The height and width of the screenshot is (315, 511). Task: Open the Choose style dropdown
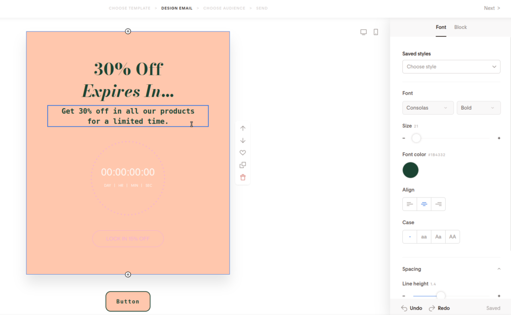tap(451, 67)
